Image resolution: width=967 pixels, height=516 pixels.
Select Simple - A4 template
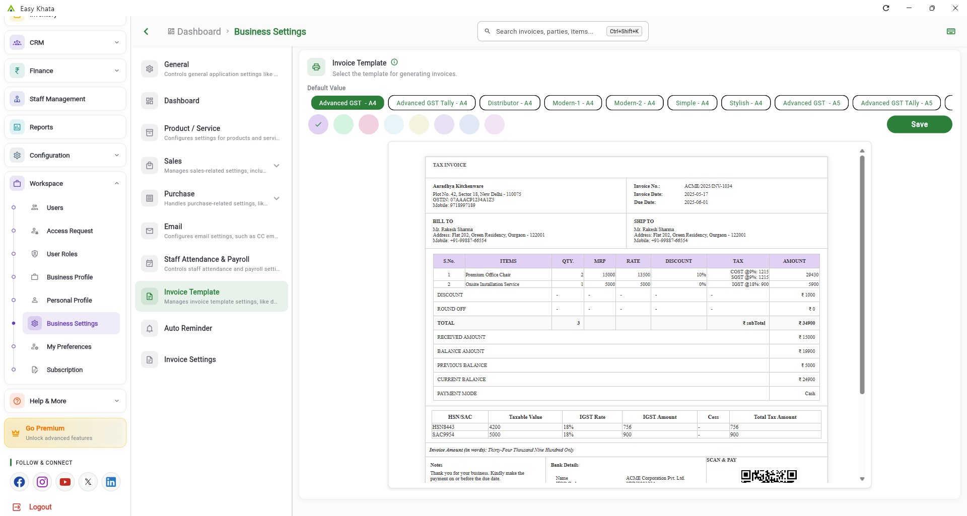(x=692, y=103)
